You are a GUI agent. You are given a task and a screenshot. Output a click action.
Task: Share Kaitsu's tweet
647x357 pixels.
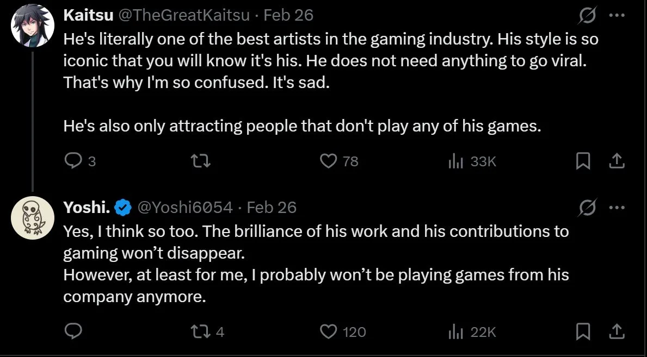click(617, 161)
